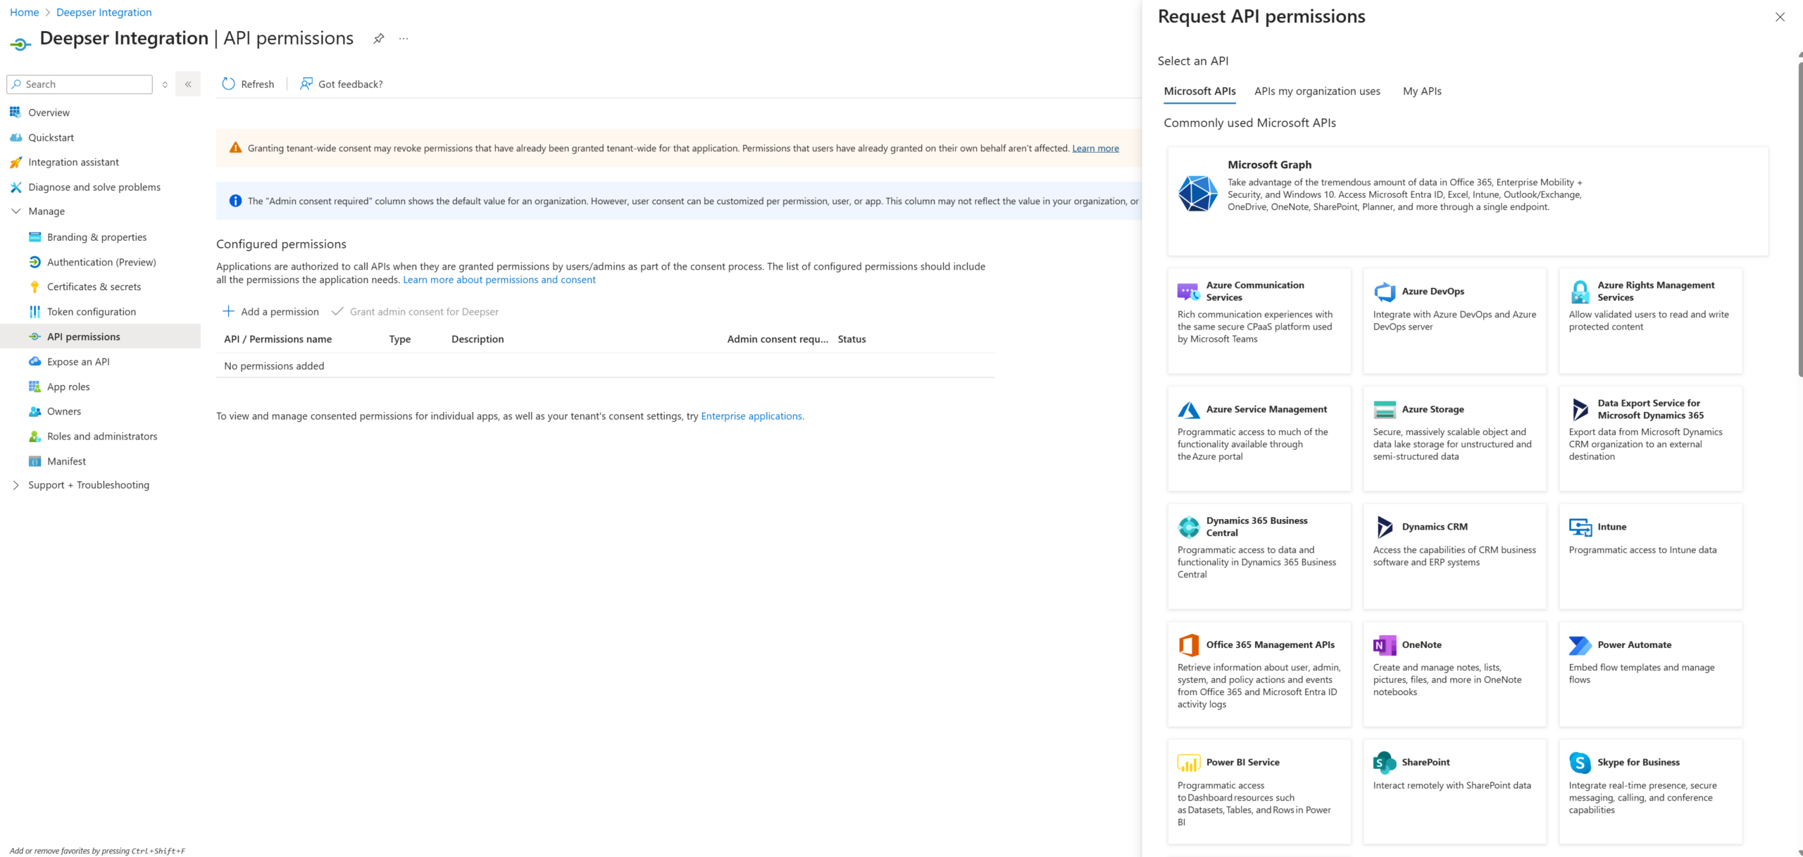
Task: Collapse the left navigation menu
Action: (188, 84)
